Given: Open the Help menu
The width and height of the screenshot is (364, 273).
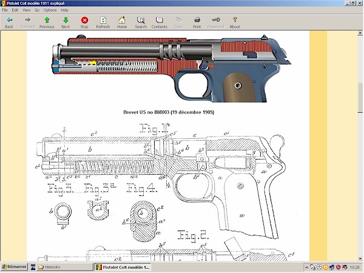Looking at the screenshot, I should click(64, 10).
